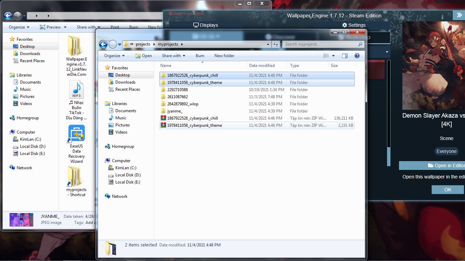
Task: Open the EaseUS Data Recovery Wizard shortcut
Action: point(77,143)
